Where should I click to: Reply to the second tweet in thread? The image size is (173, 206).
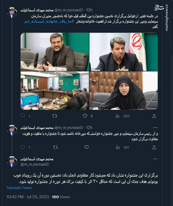(23, 147)
